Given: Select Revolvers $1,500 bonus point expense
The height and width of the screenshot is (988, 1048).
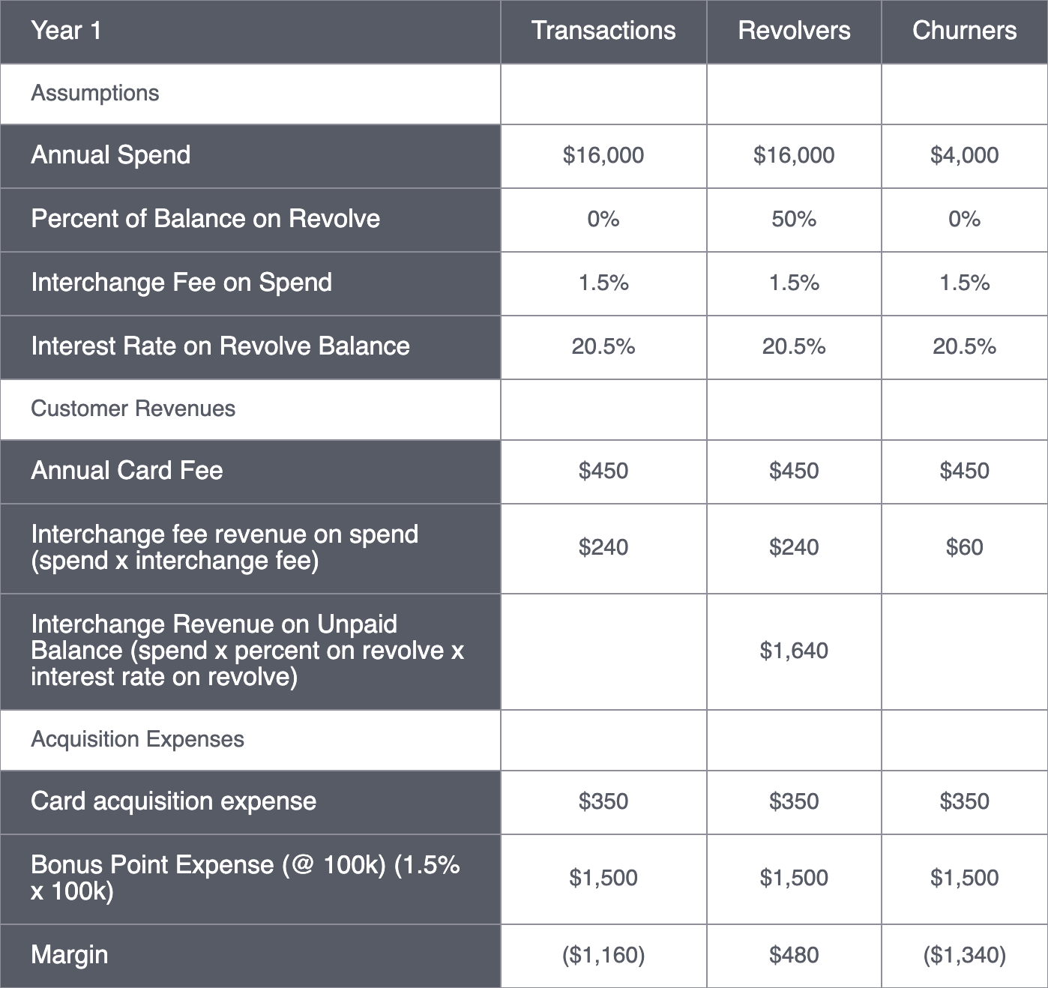Looking at the screenshot, I should click(x=794, y=879).
